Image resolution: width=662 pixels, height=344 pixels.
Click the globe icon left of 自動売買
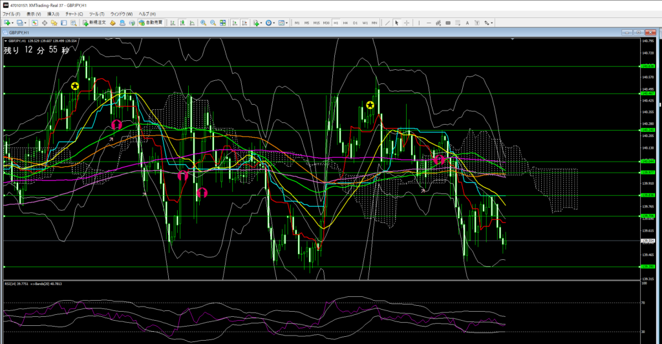coord(132,23)
